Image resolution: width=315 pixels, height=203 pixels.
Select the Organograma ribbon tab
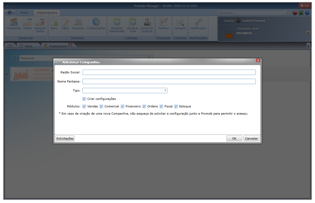(x=47, y=13)
